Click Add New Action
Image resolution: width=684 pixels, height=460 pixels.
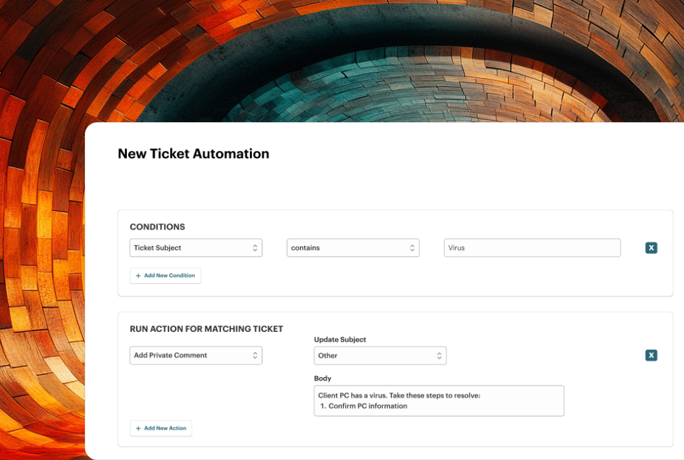[x=161, y=428]
